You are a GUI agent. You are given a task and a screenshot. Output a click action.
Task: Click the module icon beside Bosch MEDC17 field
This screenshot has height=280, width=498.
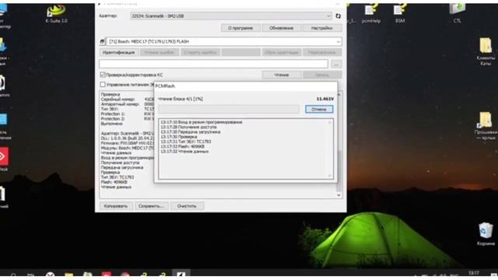click(x=102, y=41)
